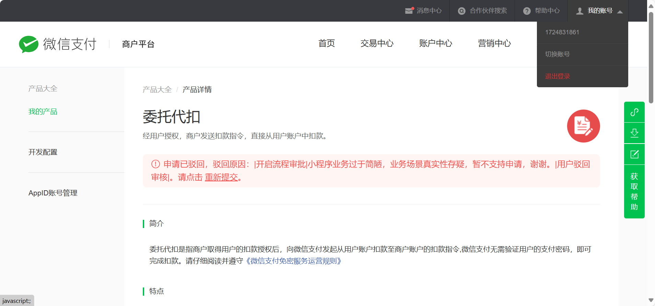
Task: Select 我的产品 in left sidebar
Action: tap(43, 112)
